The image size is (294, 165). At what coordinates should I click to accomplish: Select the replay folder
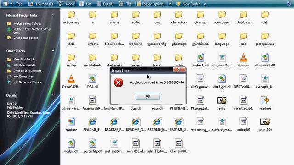(71, 60)
